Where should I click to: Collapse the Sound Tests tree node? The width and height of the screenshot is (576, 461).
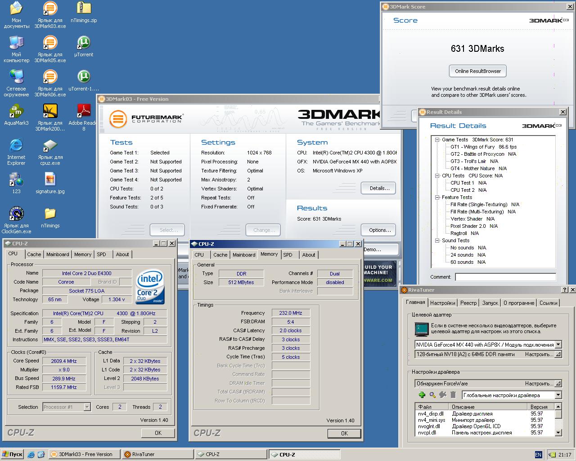[x=437, y=240]
